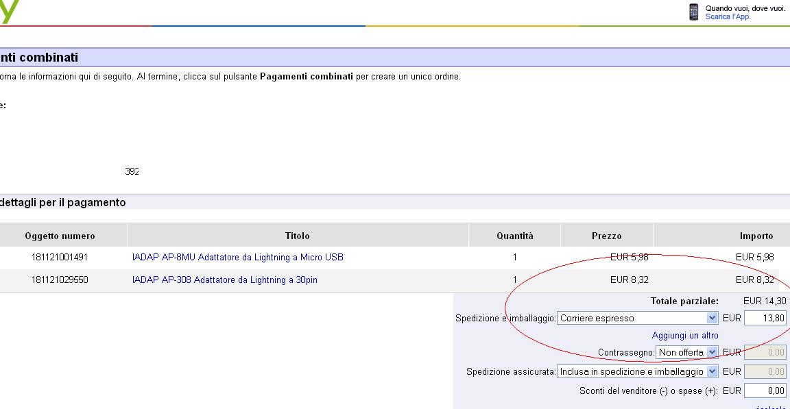Click the "Oggetto numero" column header
This screenshot has width=790, height=409.
click(60, 236)
